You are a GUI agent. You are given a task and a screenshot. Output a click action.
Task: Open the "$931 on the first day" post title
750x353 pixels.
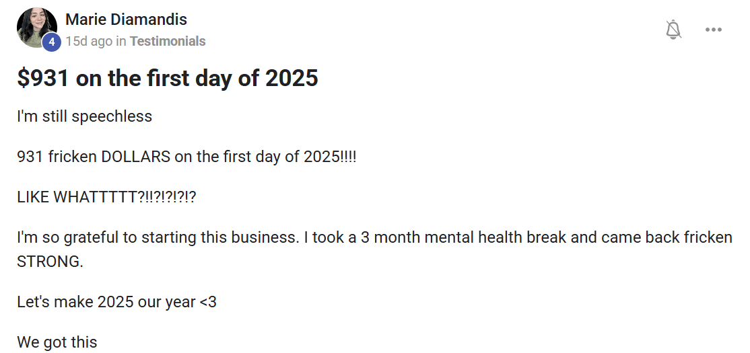click(x=167, y=78)
